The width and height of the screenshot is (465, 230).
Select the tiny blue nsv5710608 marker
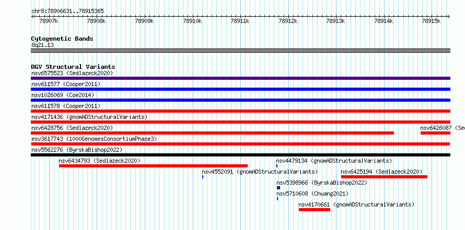click(277, 199)
